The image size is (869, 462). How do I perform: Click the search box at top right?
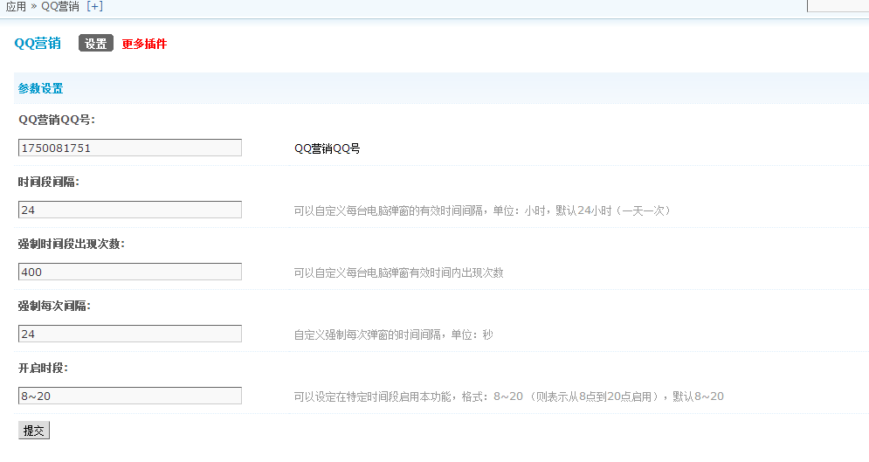838,5
